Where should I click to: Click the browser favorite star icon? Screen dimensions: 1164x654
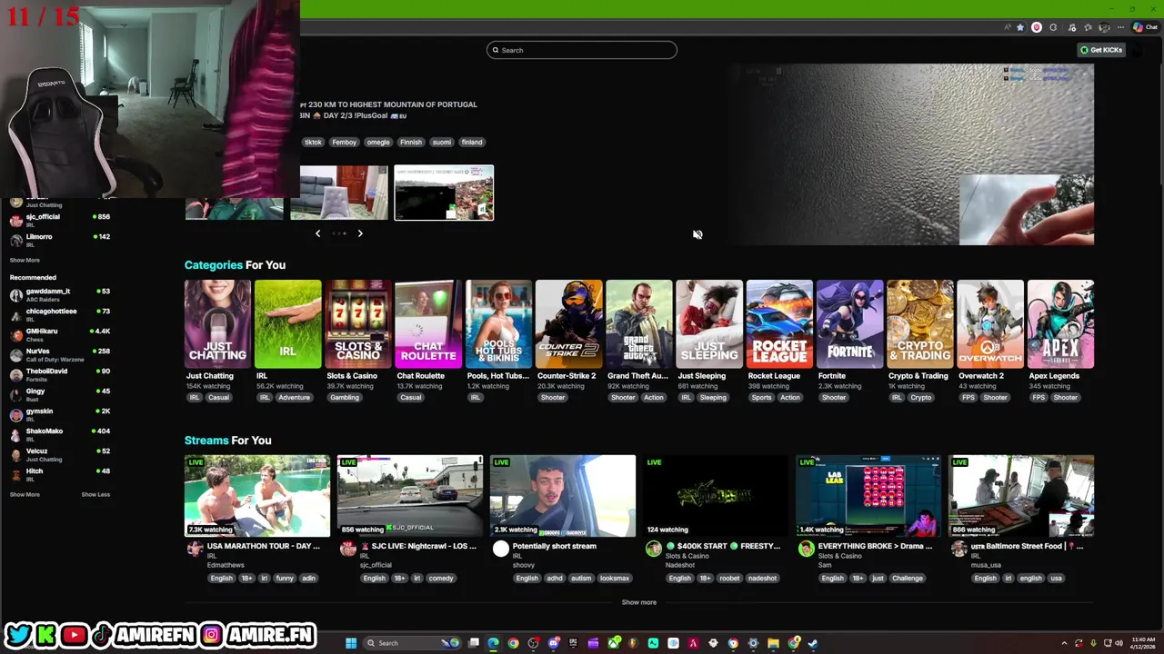coord(1020,27)
